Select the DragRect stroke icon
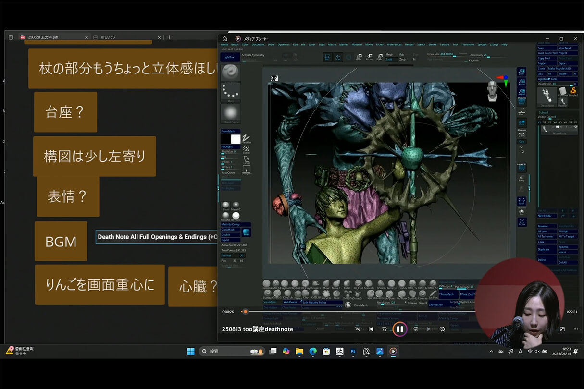The height and width of the screenshot is (389, 584). [x=247, y=168]
